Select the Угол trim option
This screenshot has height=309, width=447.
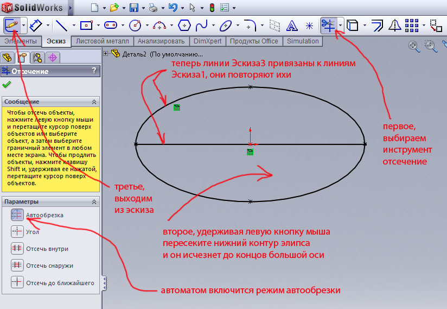tap(17, 232)
